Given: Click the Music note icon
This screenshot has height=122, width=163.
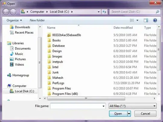Looking at the screenshot, I should [12, 54].
